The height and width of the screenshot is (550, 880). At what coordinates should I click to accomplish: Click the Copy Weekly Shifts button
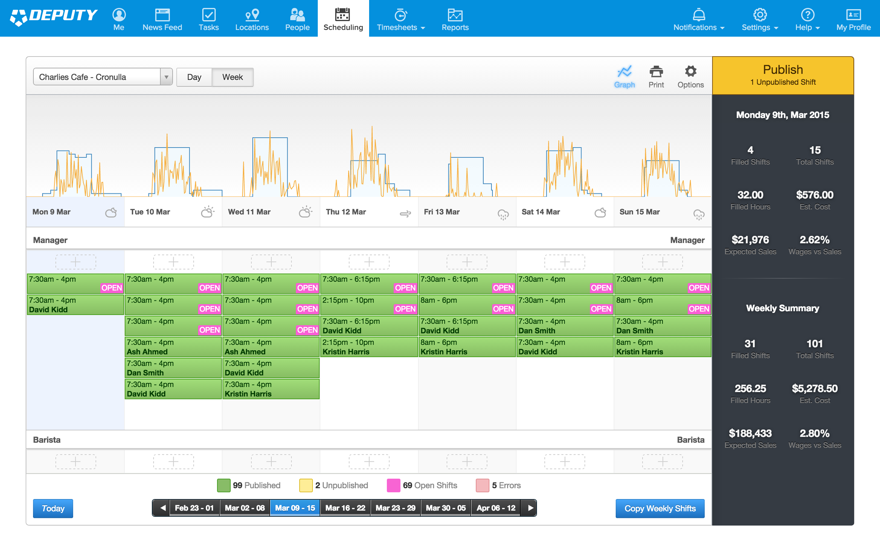pos(660,508)
